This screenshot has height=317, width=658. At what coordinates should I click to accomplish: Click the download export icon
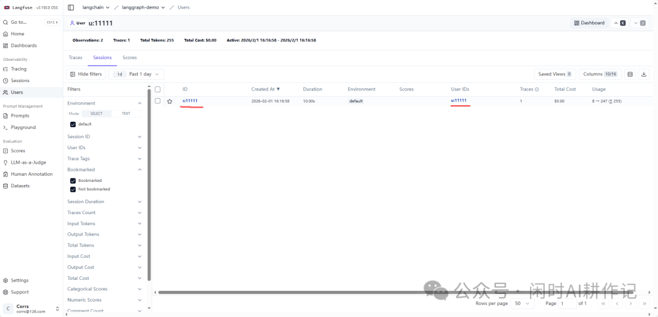(x=644, y=74)
